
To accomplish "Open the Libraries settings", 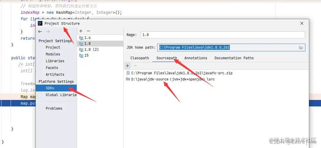I will click(x=55, y=61).
